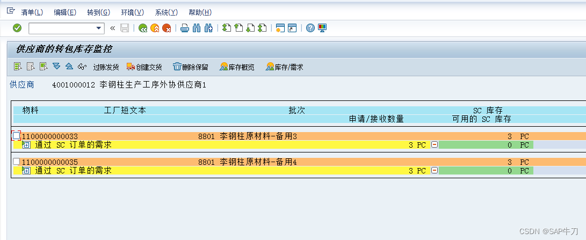This screenshot has height=240, width=586.
Task: Tick checkbox for material 1100000000035
Action: tap(17, 162)
